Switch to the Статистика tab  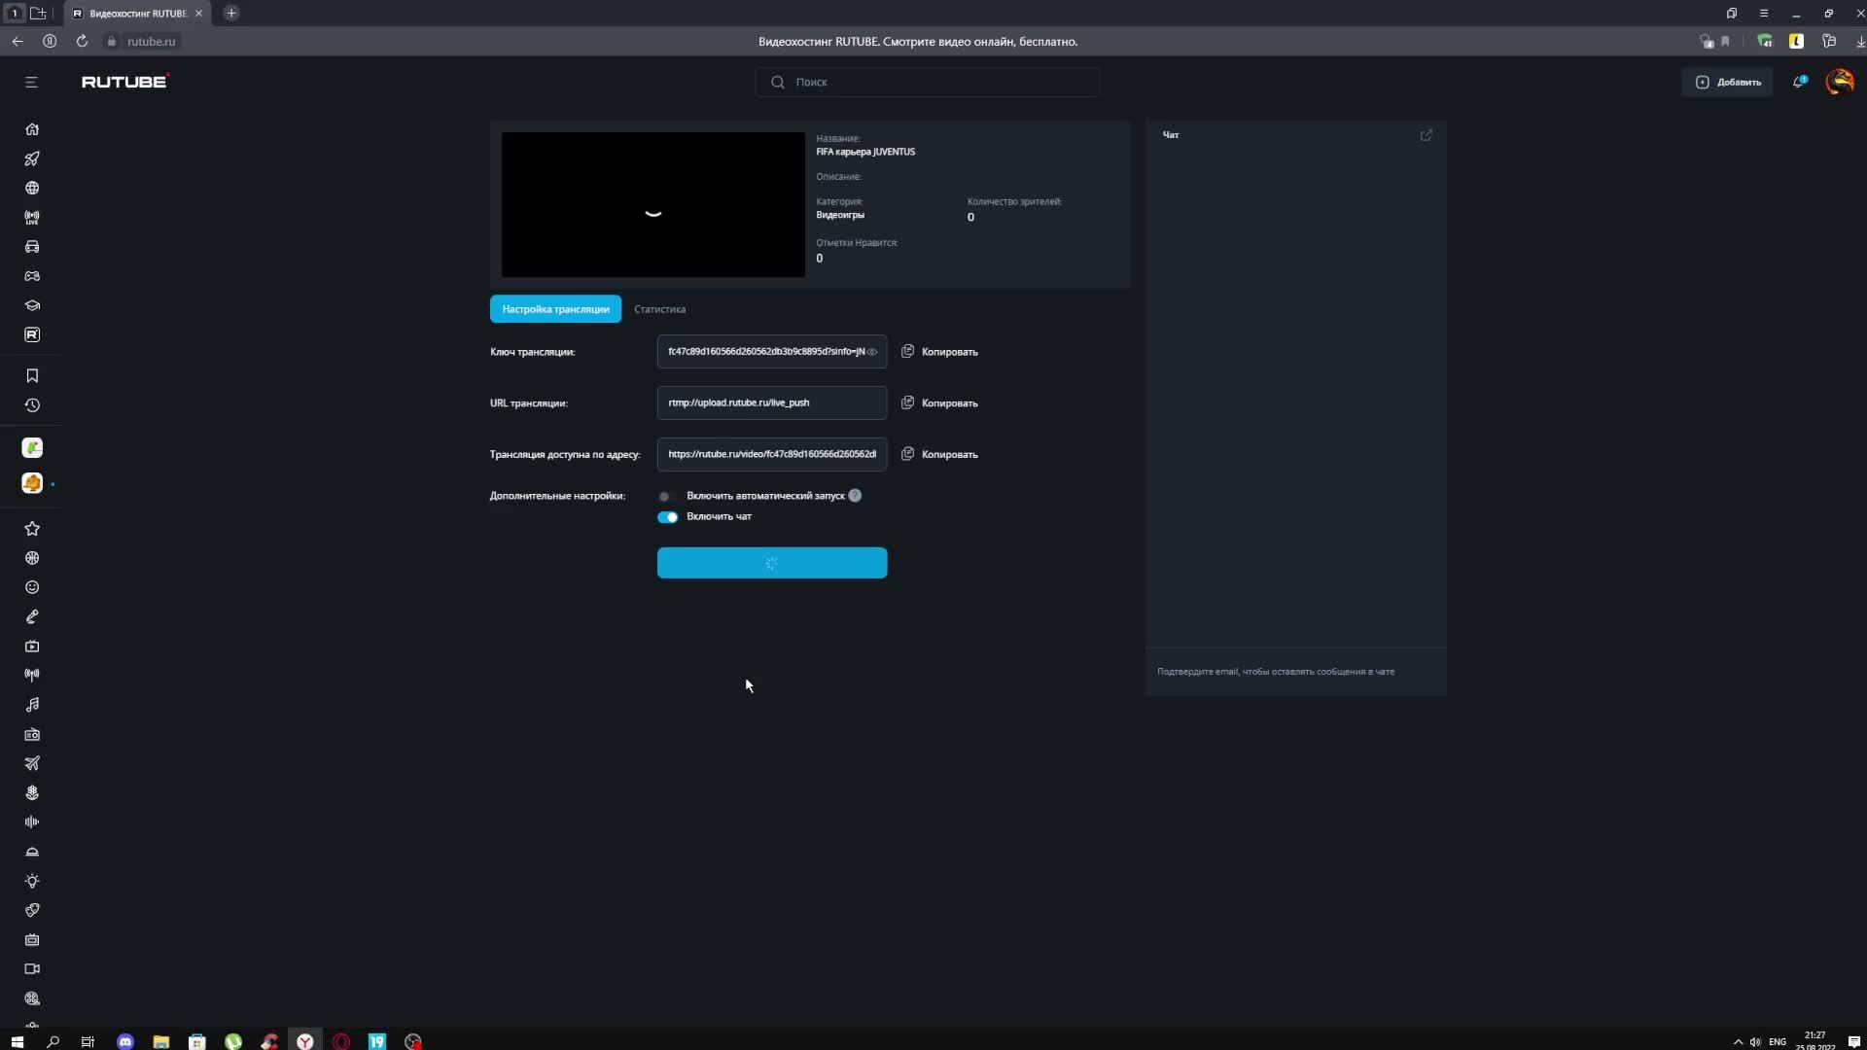[659, 309]
